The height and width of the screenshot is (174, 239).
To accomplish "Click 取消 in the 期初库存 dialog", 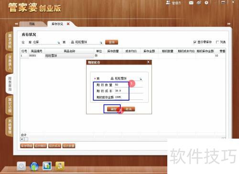I will 129,109.
